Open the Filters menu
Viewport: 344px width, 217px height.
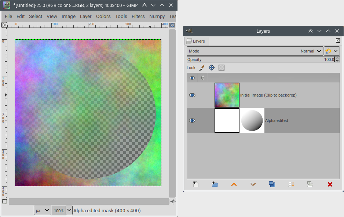[138, 16]
